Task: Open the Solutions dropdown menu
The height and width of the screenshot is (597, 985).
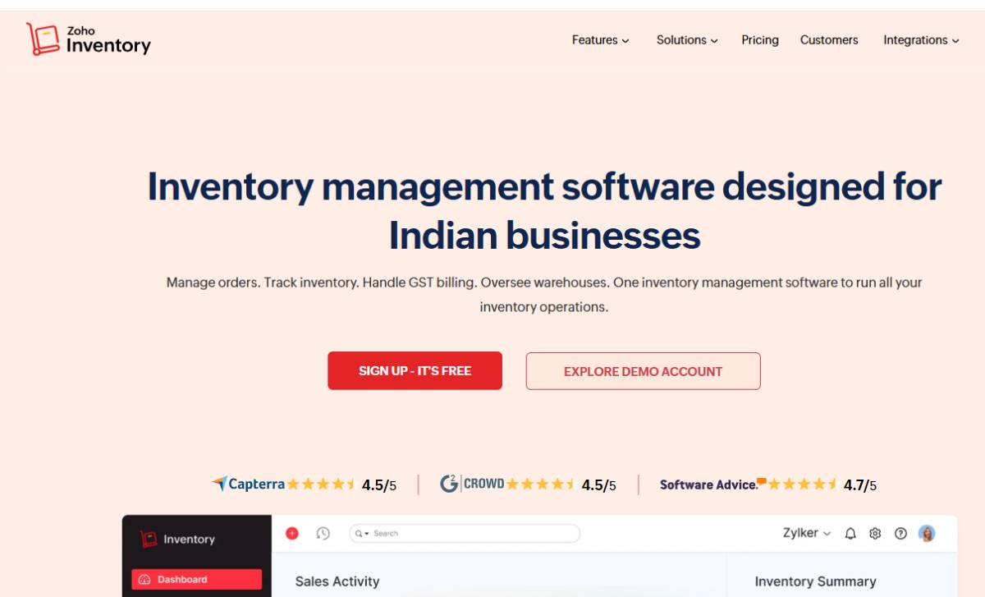Action: coord(687,40)
